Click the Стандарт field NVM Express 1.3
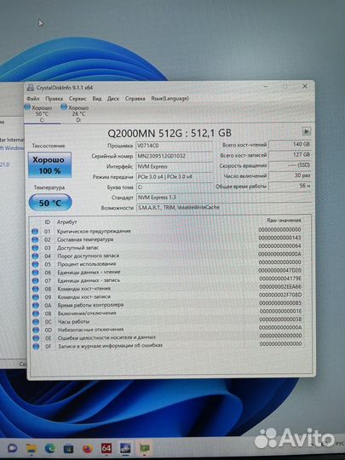The width and height of the screenshot is (345, 460). 223,198
